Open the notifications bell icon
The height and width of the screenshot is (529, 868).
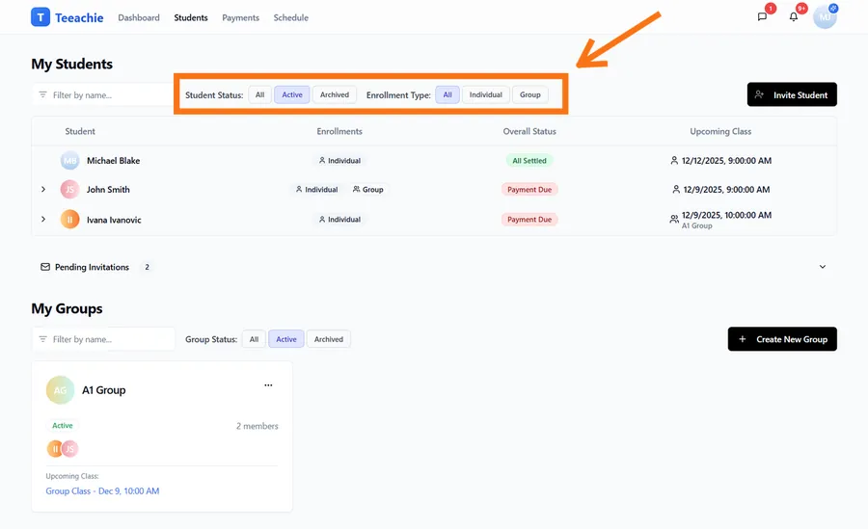pyautogui.click(x=794, y=17)
